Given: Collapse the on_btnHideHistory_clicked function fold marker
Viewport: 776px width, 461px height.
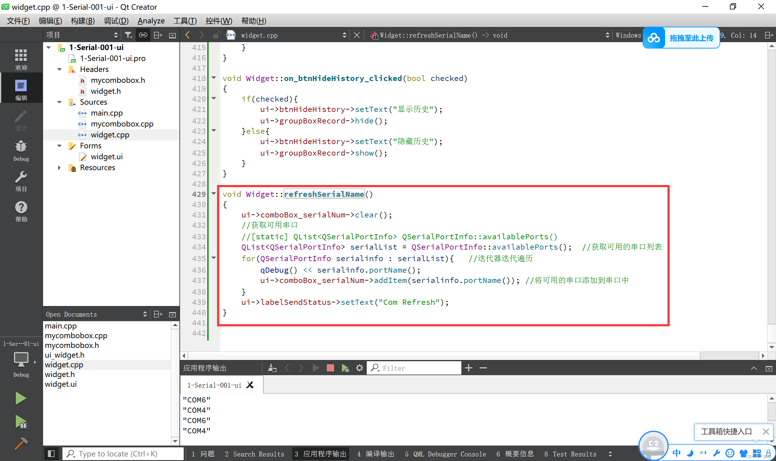Looking at the screenshot, I should click(214, 78).
